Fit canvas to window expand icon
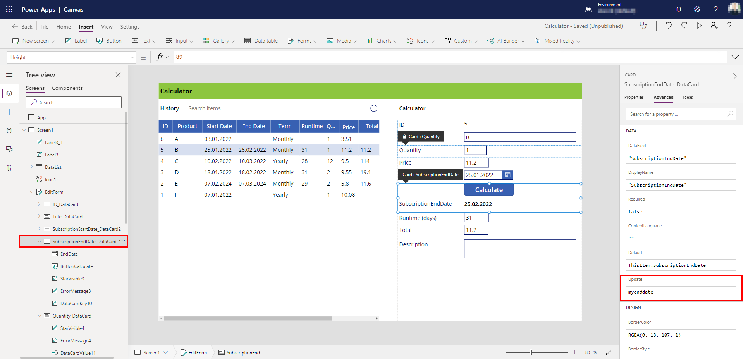The image size is (743, 359). [x=609, y=352]
